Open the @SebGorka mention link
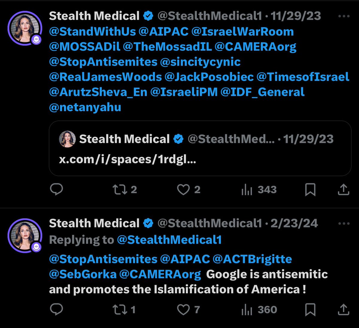The width and height of the screenshot is (359, 328). 83,274
